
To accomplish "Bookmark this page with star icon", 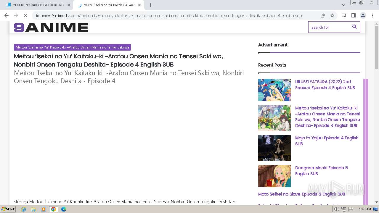I will click(332, 15).
